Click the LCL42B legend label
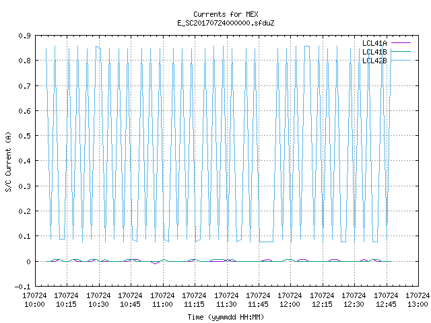431x323 pixels. pyautogui.click(x=374, y=61)
